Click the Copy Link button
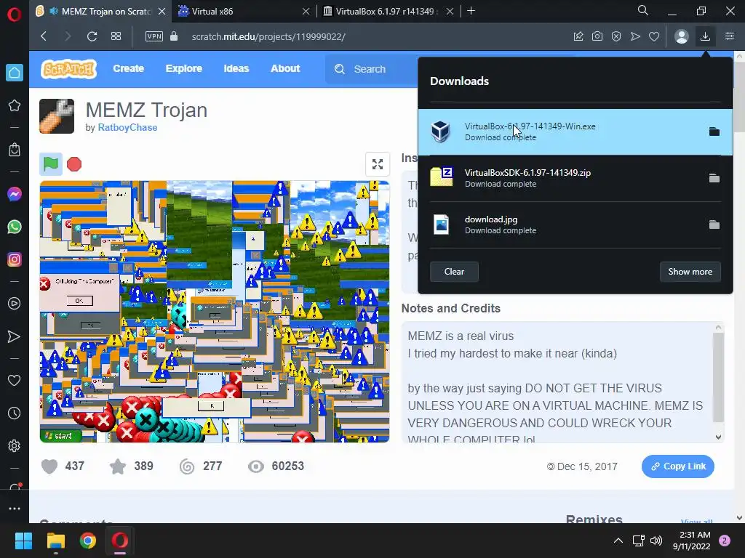The image size is (745, 558). click(x=677, y=466)
